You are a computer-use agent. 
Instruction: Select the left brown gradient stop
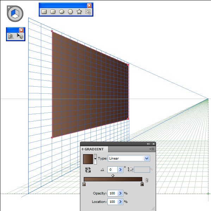84,184
